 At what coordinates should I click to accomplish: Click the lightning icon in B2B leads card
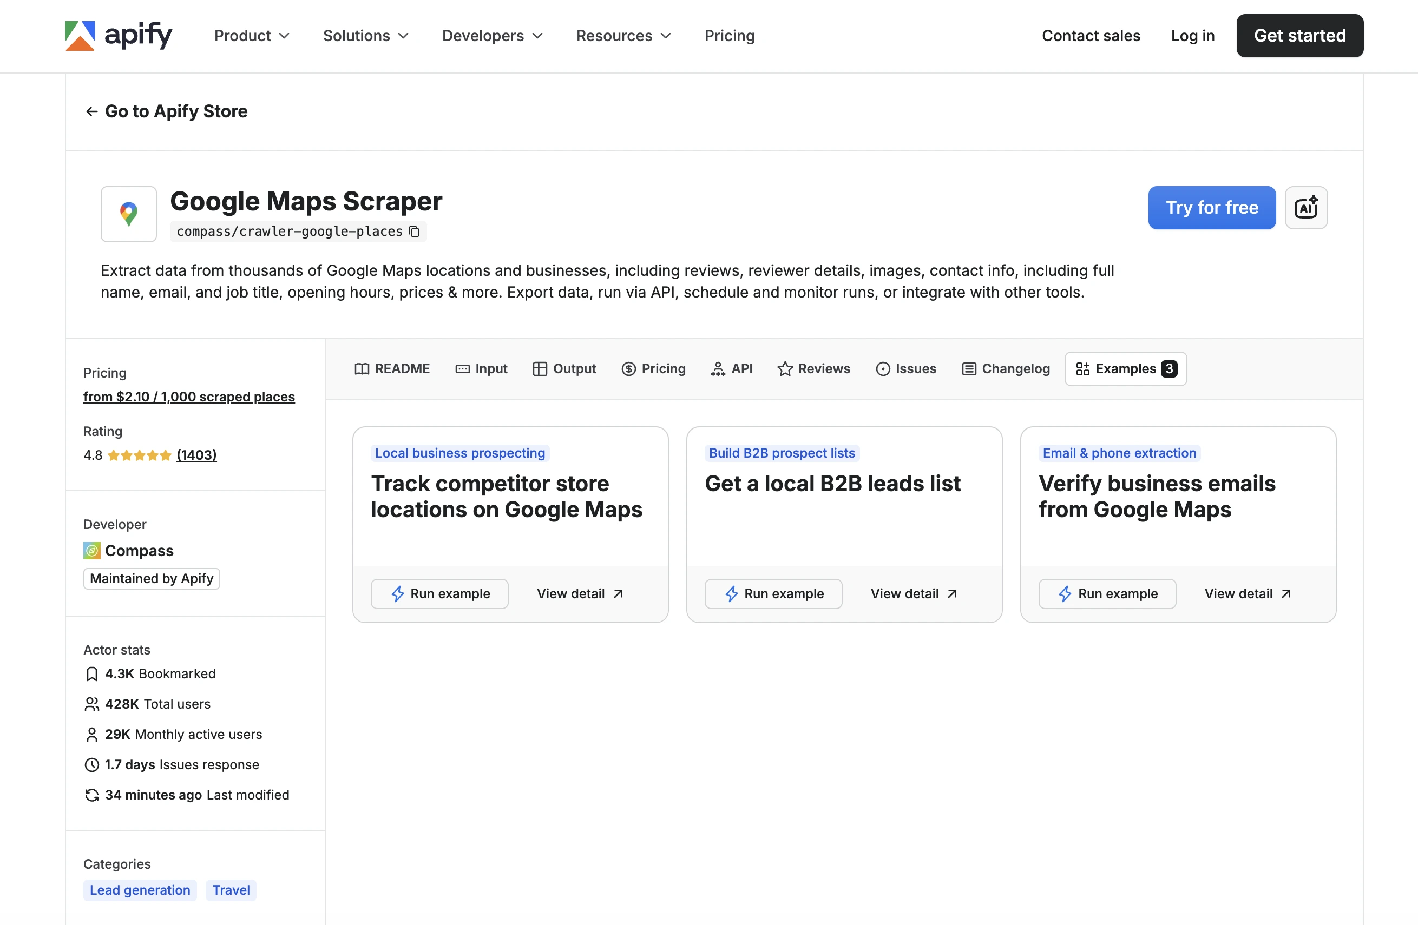click(x=731, y=594)
